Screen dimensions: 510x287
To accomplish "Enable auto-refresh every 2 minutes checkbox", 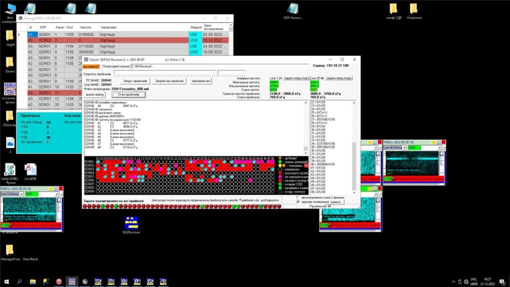I will click(298, 197).
